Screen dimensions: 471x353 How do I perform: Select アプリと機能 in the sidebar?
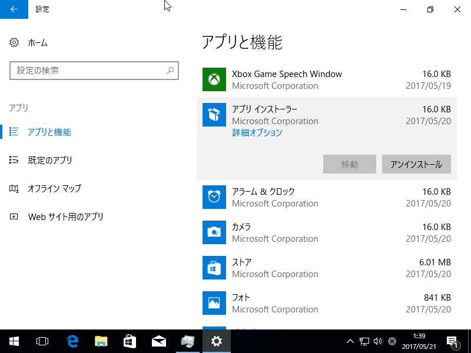tap(49, 132)
